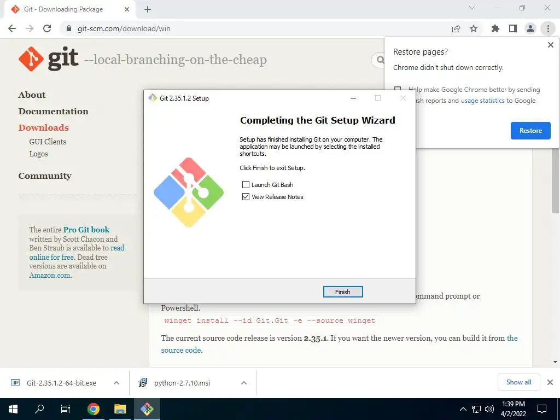Click the network tray icon

pyautogui.click(x=476, y=409)
